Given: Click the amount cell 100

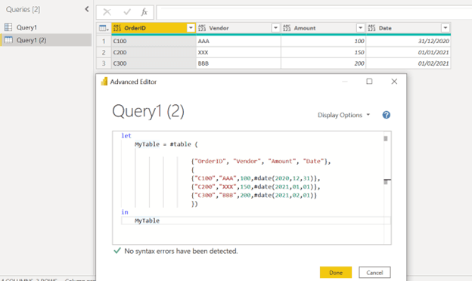Looking at the screenshot, I should (x=323, y=42).
